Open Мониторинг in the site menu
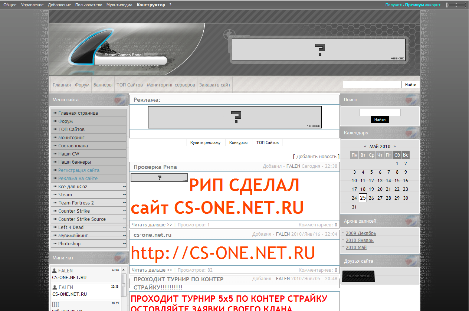This screenshot has height=311, width=469. click(89, 137)
